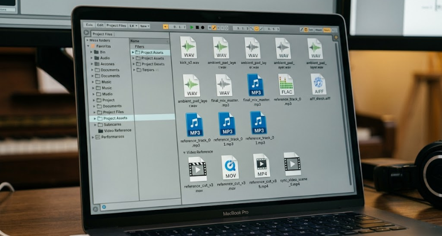Viewport: 442px width, 236px height.
Task: Click the round record button
Action: (203, 27)
